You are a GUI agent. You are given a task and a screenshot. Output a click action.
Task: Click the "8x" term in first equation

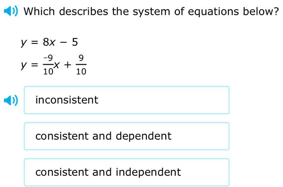(49, 43)
